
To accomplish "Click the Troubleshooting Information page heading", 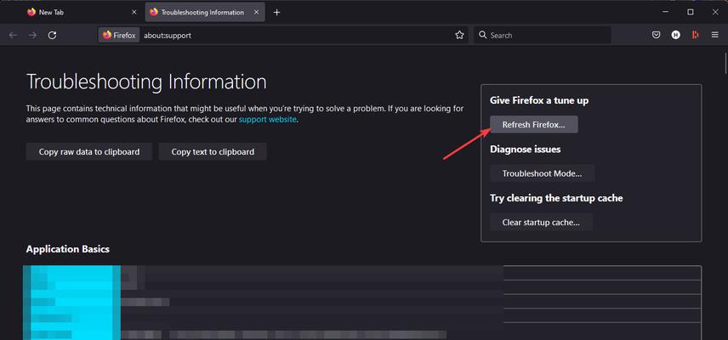I will 146,82.
